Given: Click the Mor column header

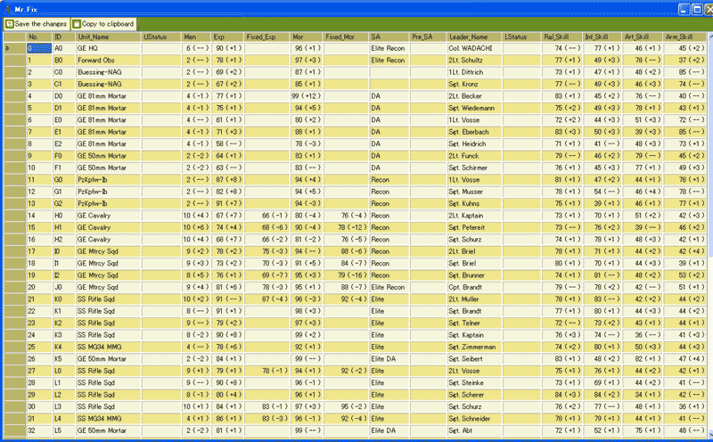Looking at the screenshot, I should (x=307, y=37).
